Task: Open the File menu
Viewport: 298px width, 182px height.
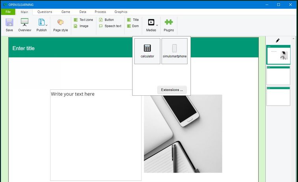Action: [7, 12]
